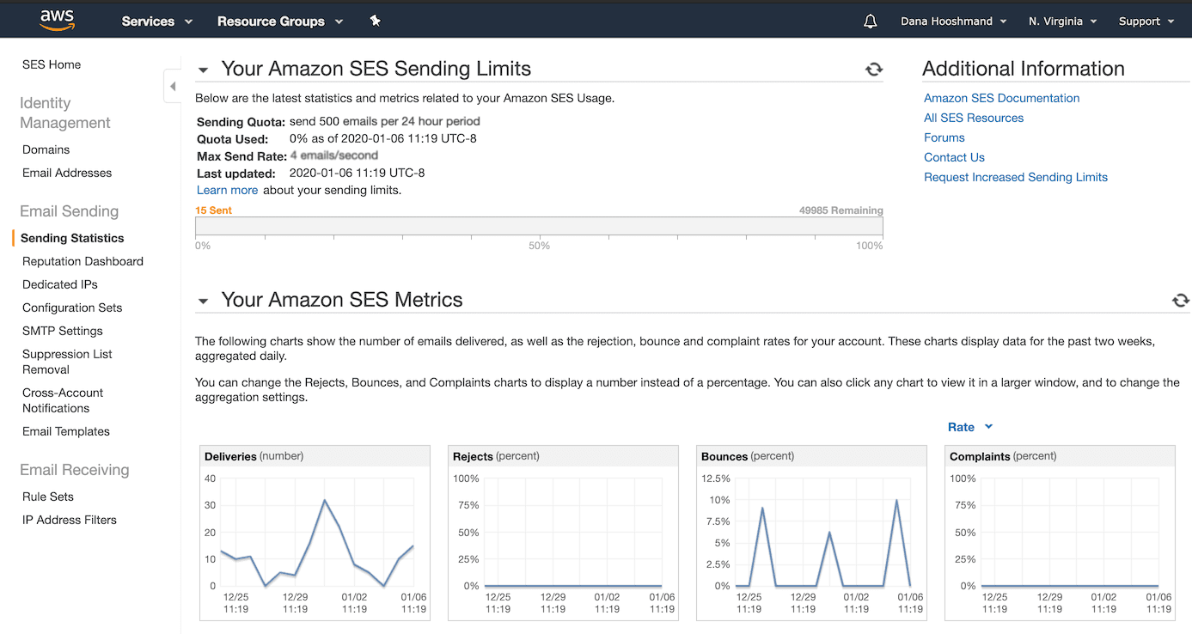Click the Additional Information heading
The width and height of the screenshot is (1192, 634).
tap(1024, 69)
